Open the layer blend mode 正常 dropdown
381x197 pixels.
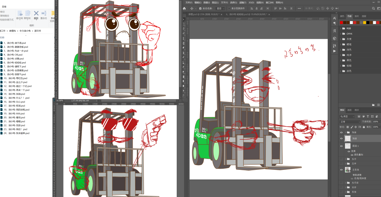tap(349, 121)
